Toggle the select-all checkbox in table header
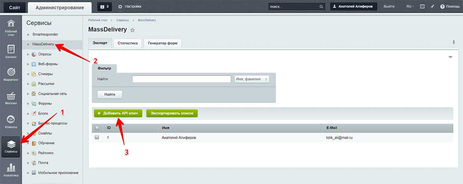 (97, 128)
